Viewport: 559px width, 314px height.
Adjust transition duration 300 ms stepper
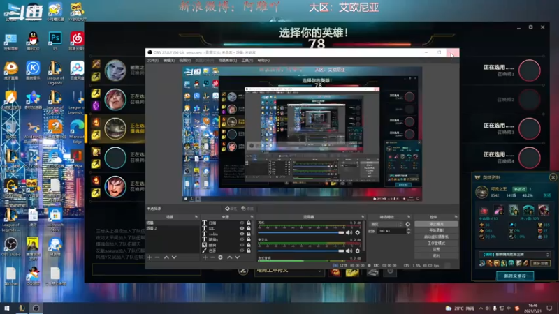[x=409, y=231]
